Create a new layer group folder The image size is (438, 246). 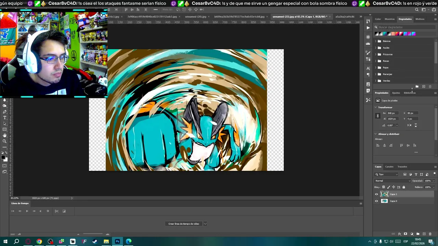pos(418,234)
